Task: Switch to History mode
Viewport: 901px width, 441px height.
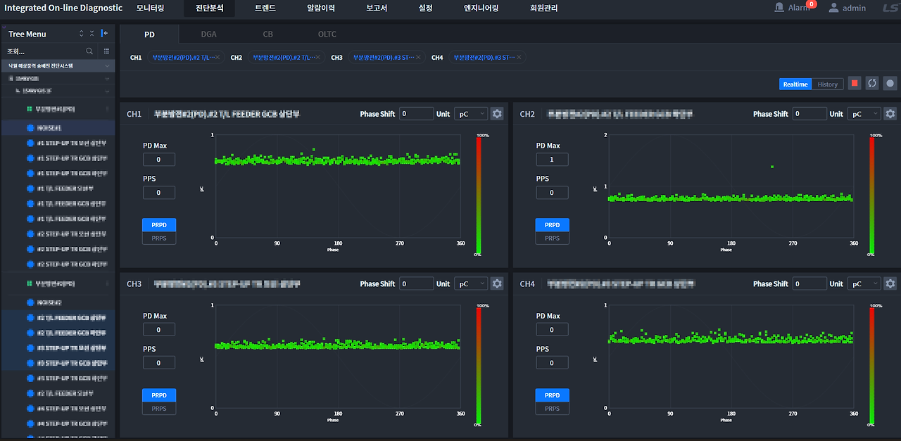Action: pos(828,84)
